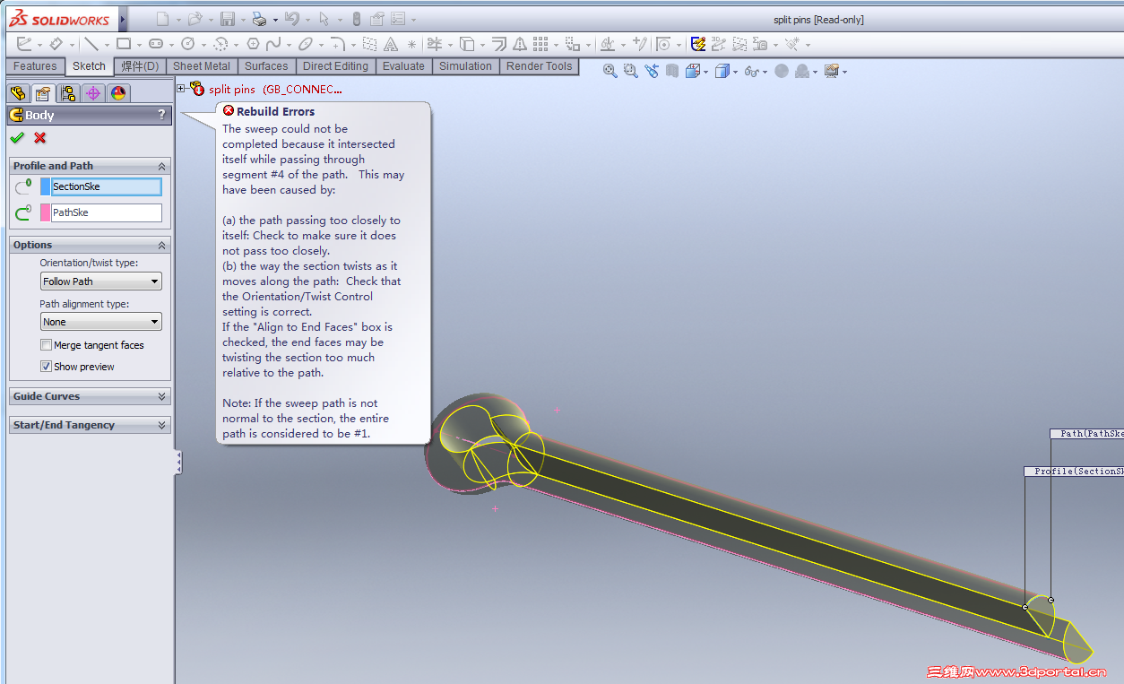The image size is (1124, 684).
Task: Collapse the Profile and Path section
Action: pos(162,167)
